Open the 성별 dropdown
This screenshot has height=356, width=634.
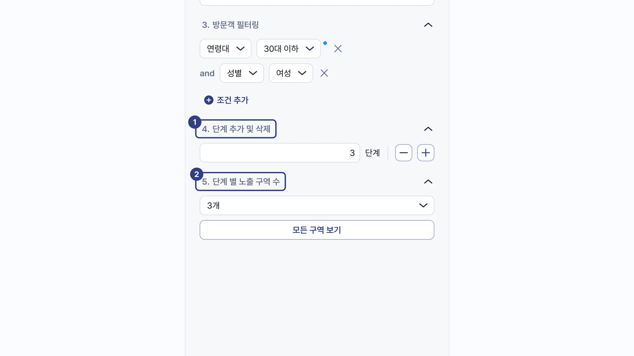(x=241, y=73)
